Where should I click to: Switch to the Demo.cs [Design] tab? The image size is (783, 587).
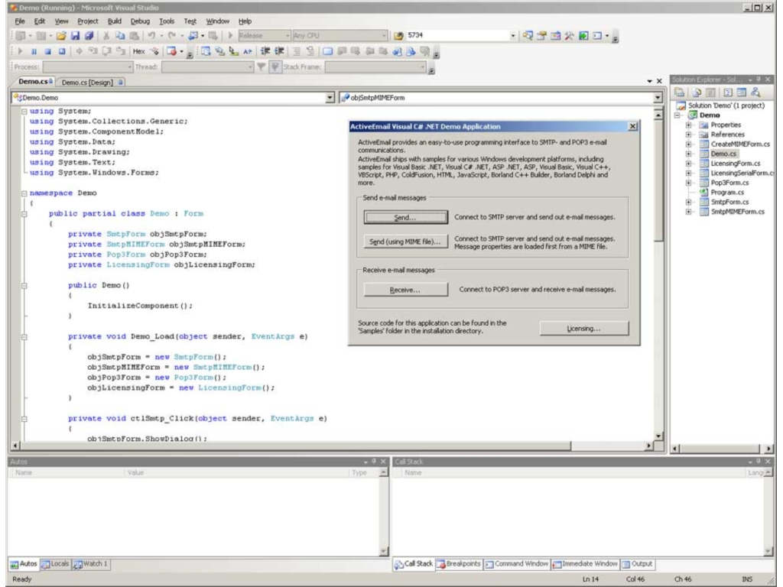(91, 83)
